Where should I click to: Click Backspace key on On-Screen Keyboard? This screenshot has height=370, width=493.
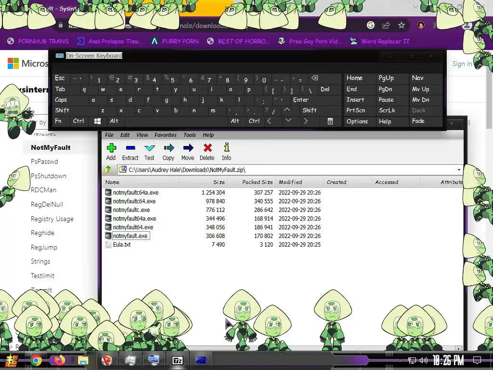click(x=325, y=78)
